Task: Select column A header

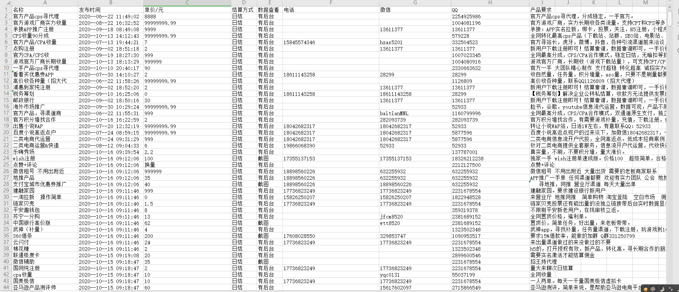Action: click(x=45, y=3)
